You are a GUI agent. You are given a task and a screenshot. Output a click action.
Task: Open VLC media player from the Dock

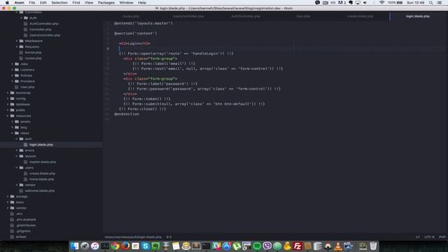pos(338,246)
